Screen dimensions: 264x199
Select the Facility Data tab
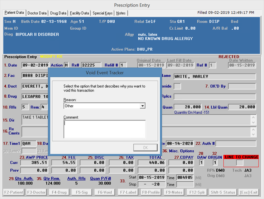tap(79, 13)
